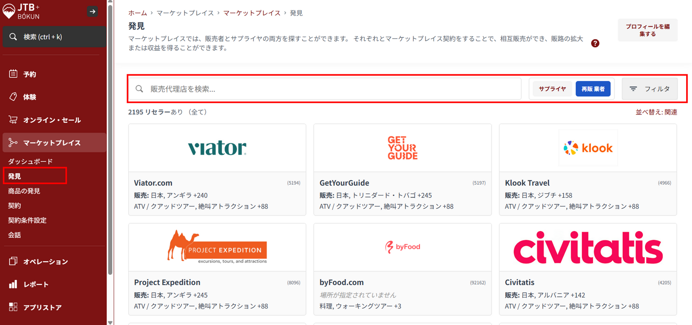Click the red マーケットプレイス breadcrumb link
The height and width of the screenshot is (325, 692).
pyautogui.click(x=252, y=13)
